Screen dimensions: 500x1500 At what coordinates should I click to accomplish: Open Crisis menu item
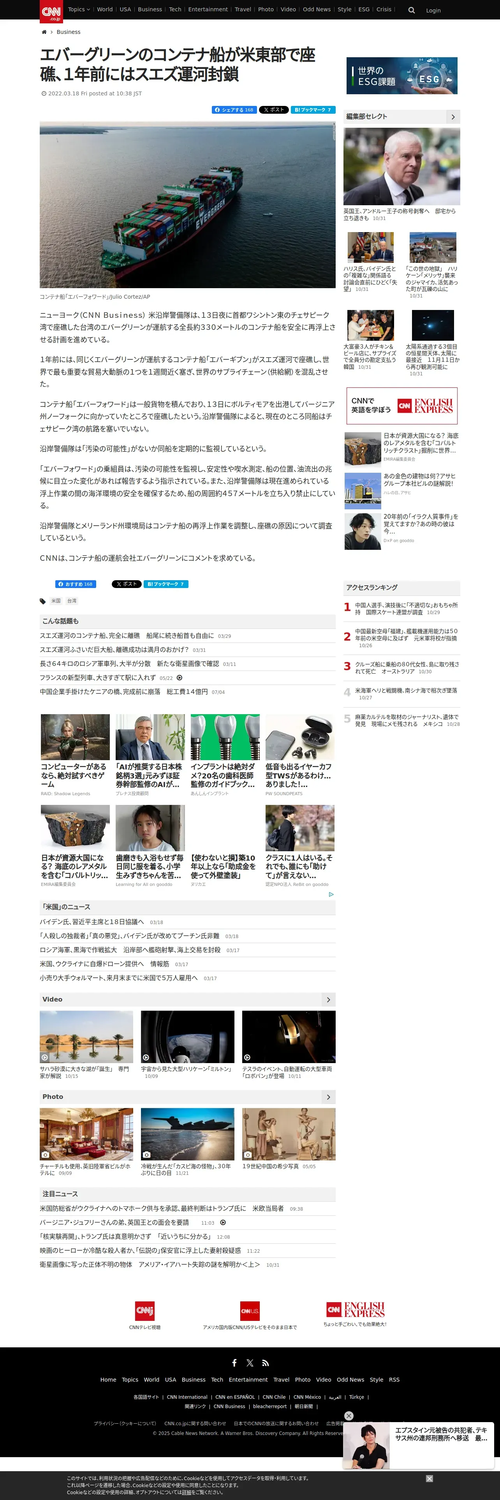(x=384, y=9)
